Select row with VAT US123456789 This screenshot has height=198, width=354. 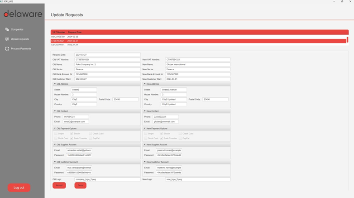click(x=198, y=37)
